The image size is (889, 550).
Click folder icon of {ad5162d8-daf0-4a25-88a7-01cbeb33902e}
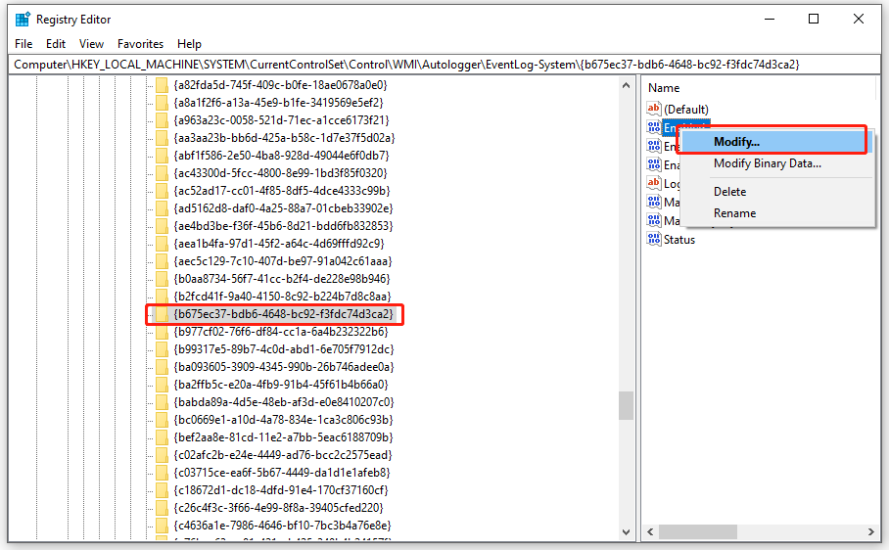pos(163,207)
